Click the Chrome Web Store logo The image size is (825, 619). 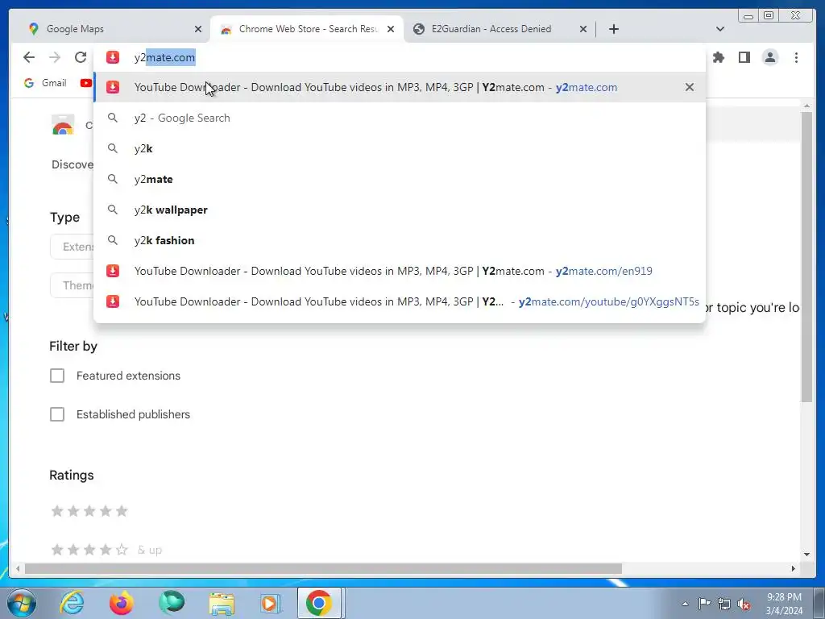(63, 125)
